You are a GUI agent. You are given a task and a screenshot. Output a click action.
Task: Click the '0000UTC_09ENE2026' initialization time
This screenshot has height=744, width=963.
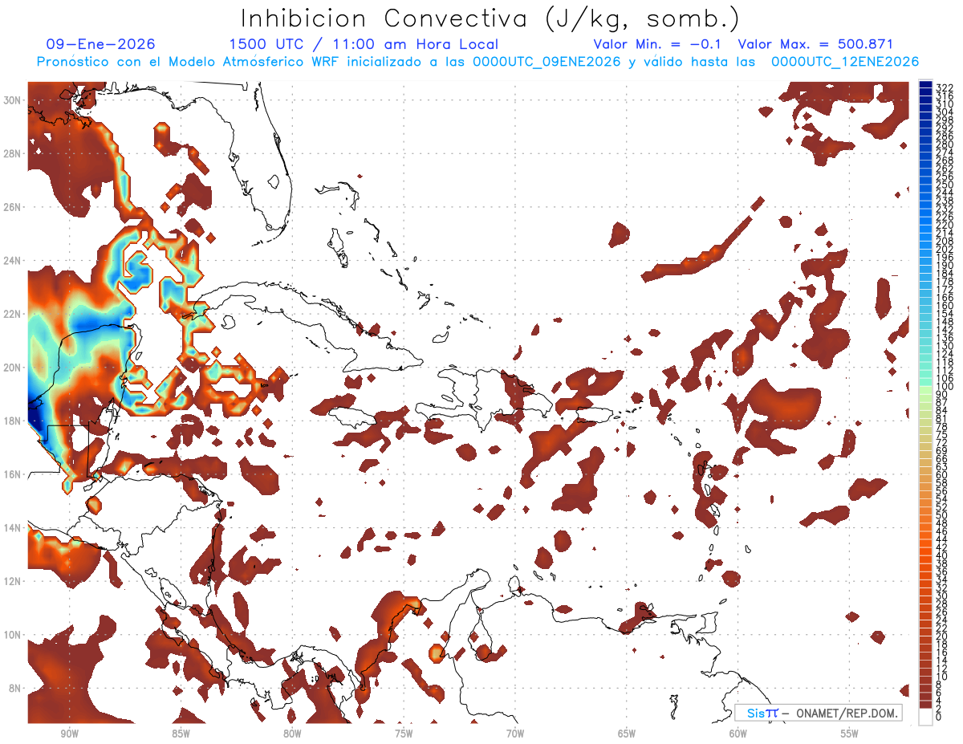547,62
